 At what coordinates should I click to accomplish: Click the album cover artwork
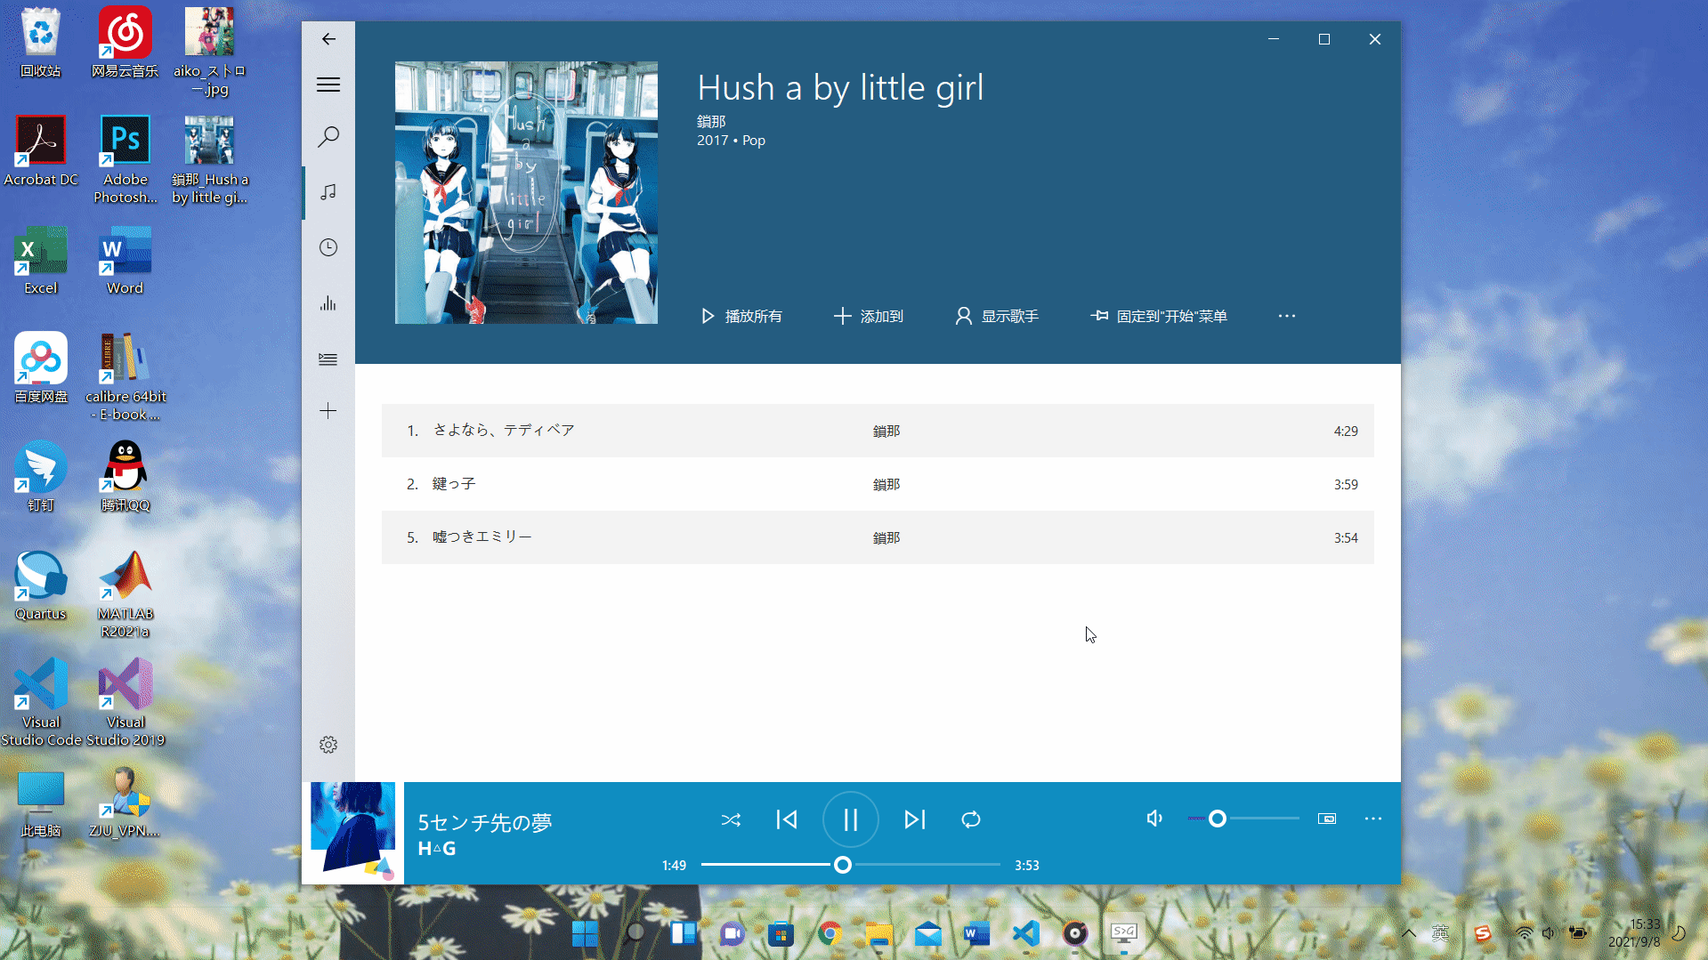tap(526, 192)
